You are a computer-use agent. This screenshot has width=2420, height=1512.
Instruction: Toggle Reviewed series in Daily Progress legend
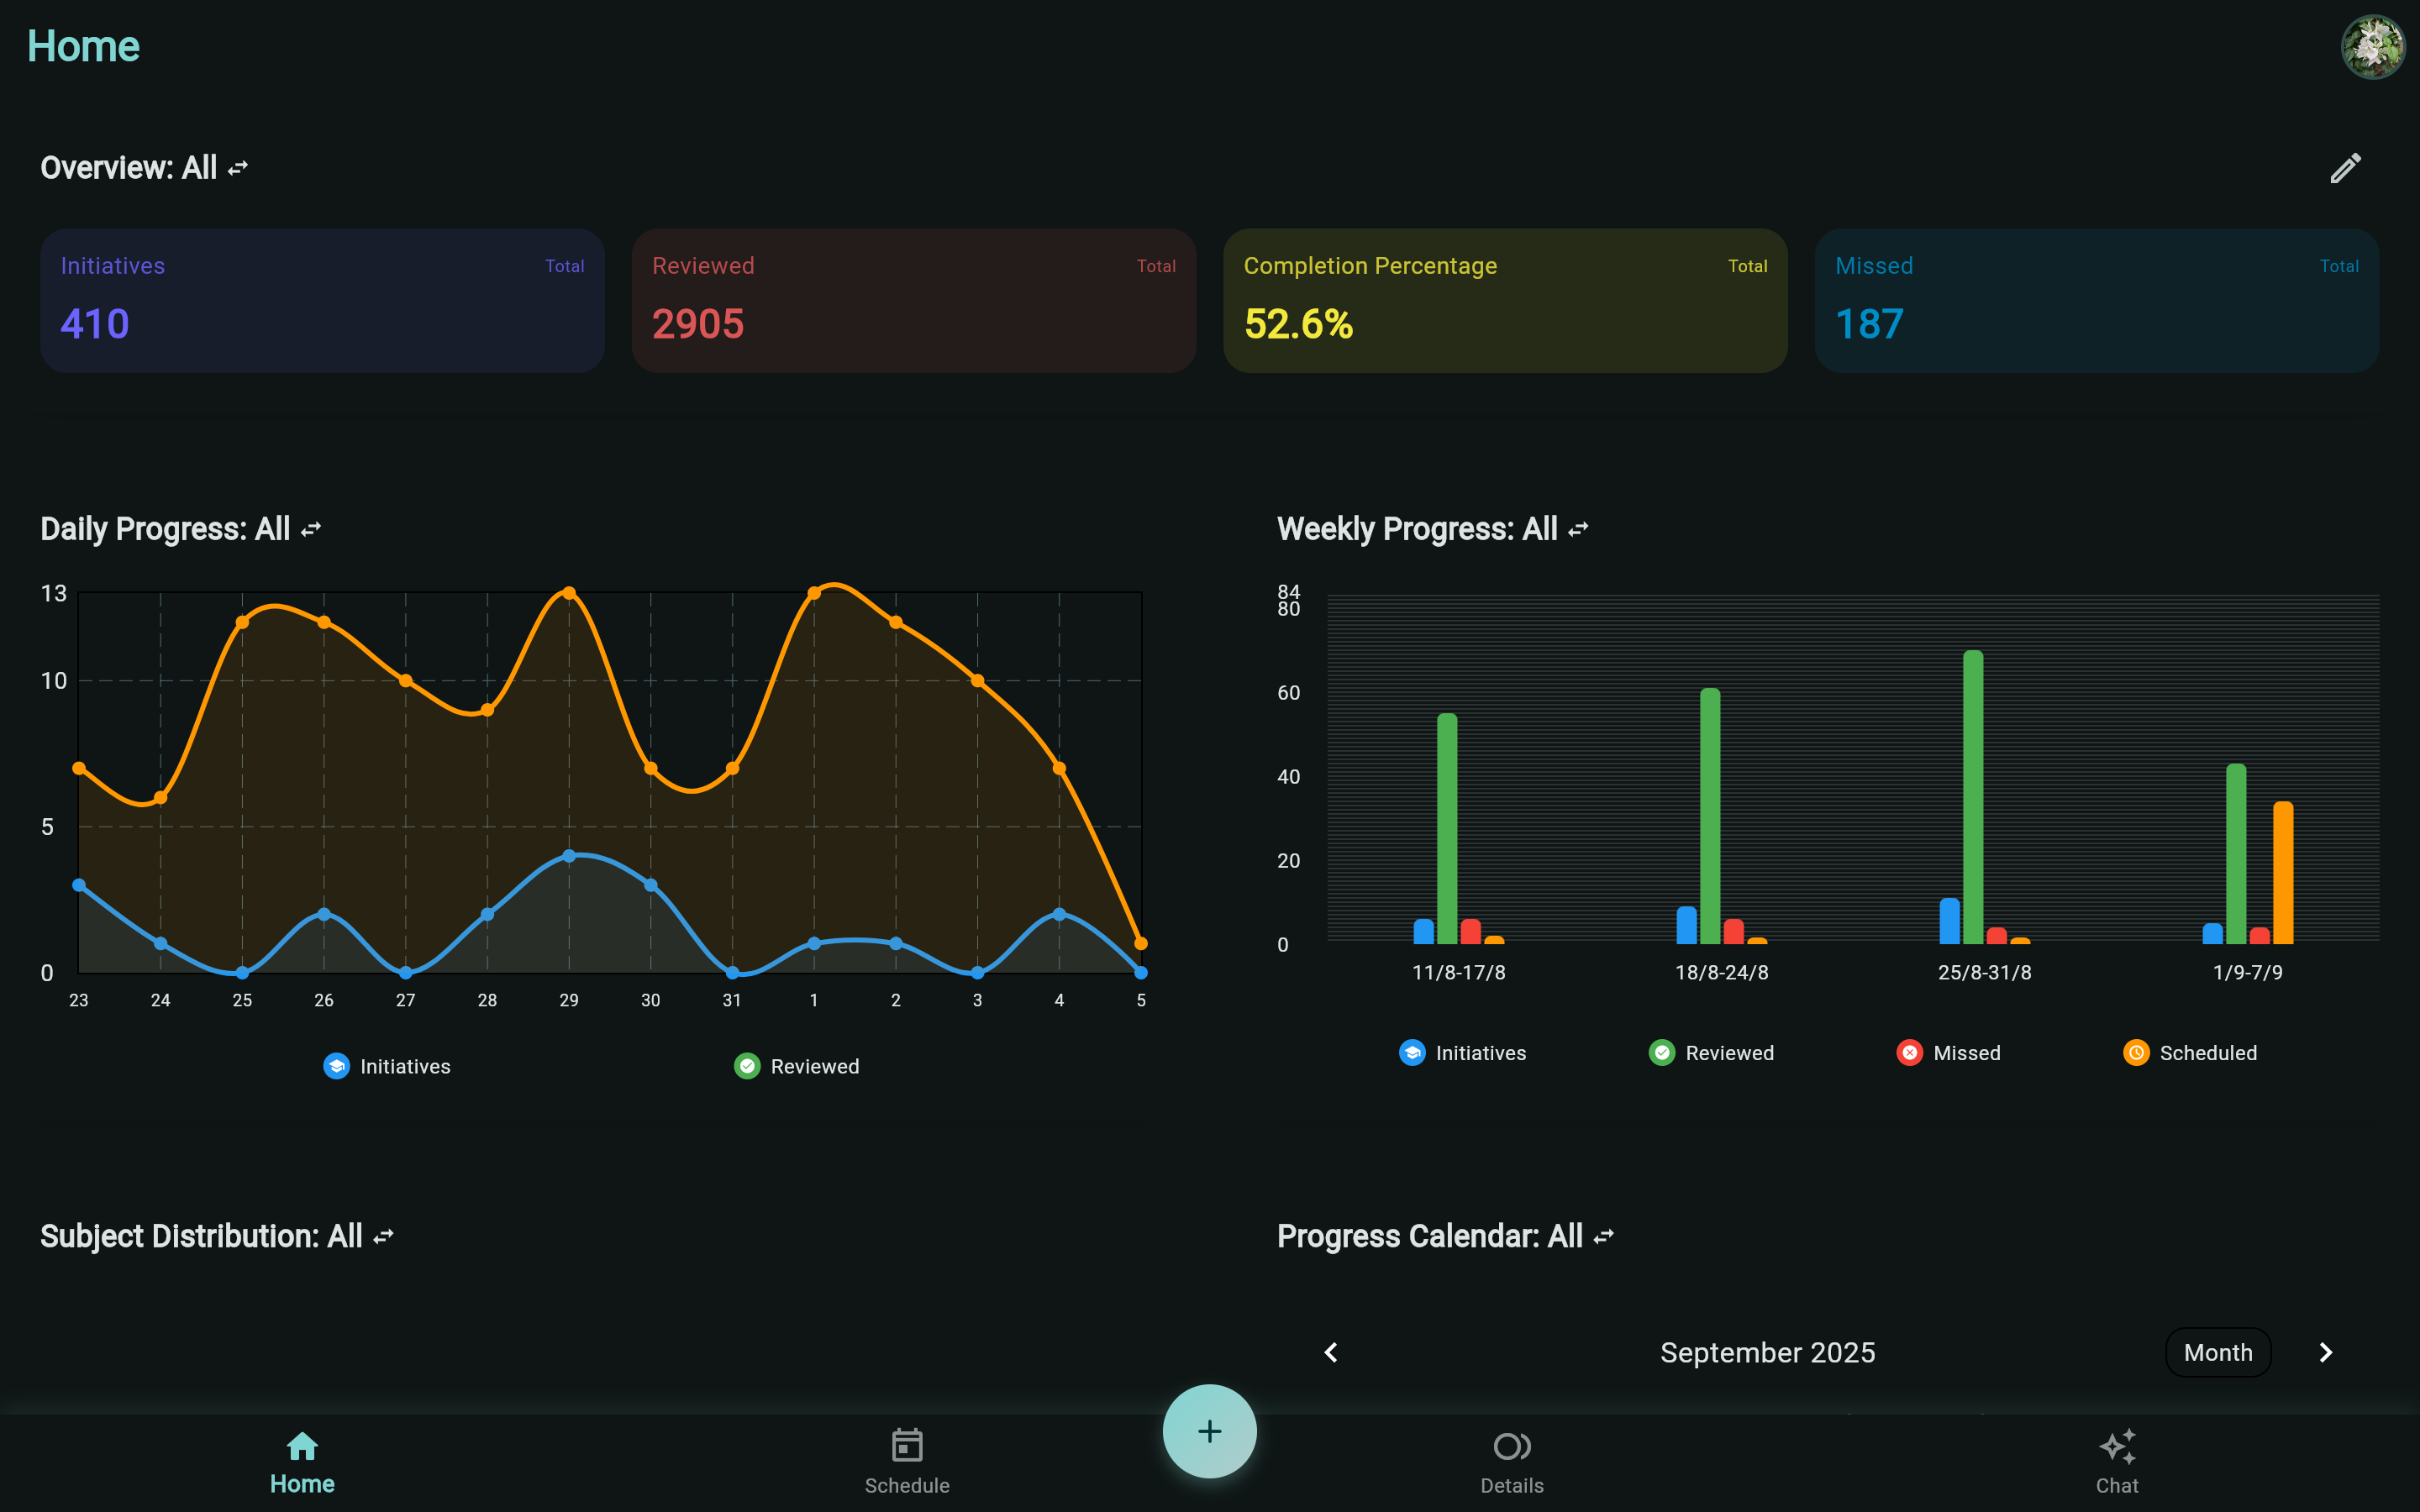(797, 1066)
